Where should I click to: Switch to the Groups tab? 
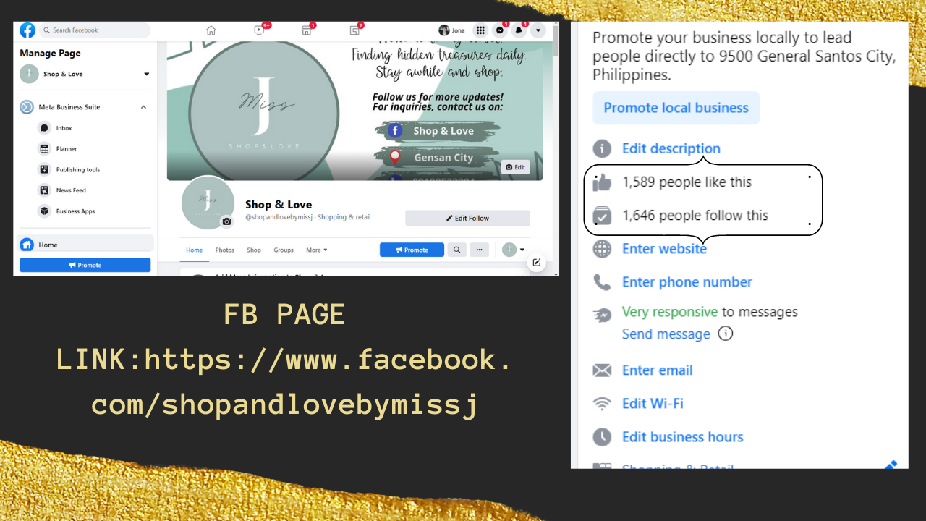(284, 250)
